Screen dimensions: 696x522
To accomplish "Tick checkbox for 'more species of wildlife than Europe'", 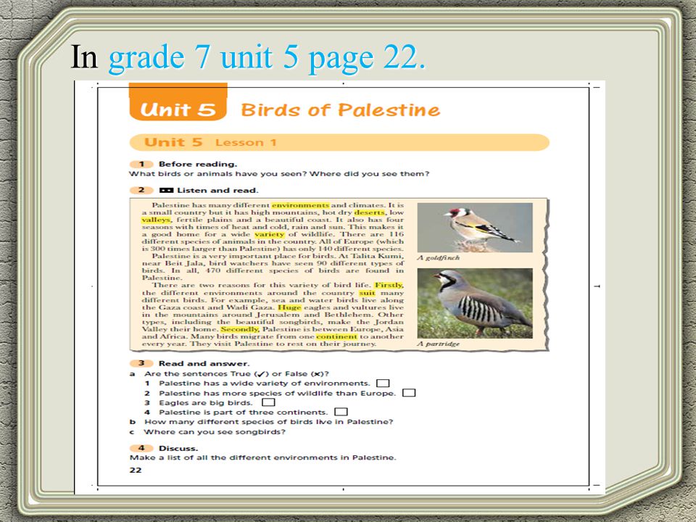I will (x=409, y=393).
